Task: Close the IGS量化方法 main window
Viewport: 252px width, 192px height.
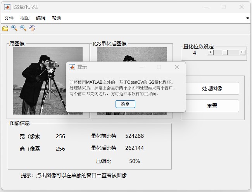Action: tap(242, 7)
